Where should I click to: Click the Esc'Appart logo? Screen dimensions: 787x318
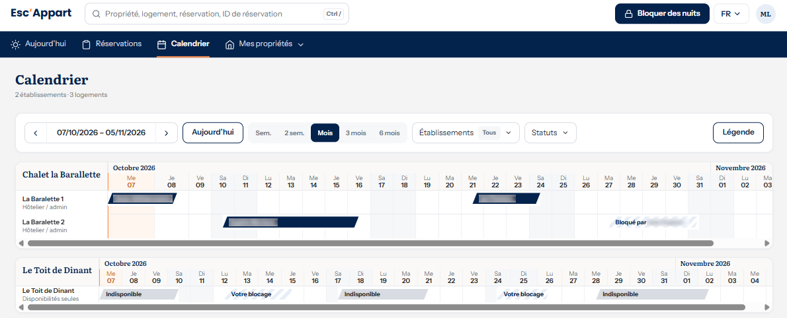41,13
